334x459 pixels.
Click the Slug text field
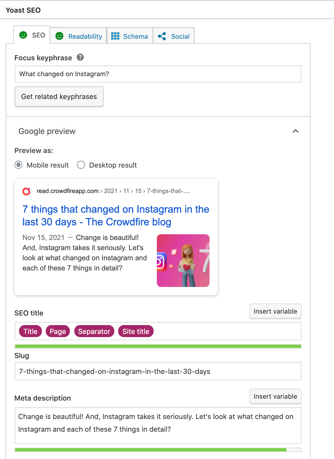coord(158,371)
